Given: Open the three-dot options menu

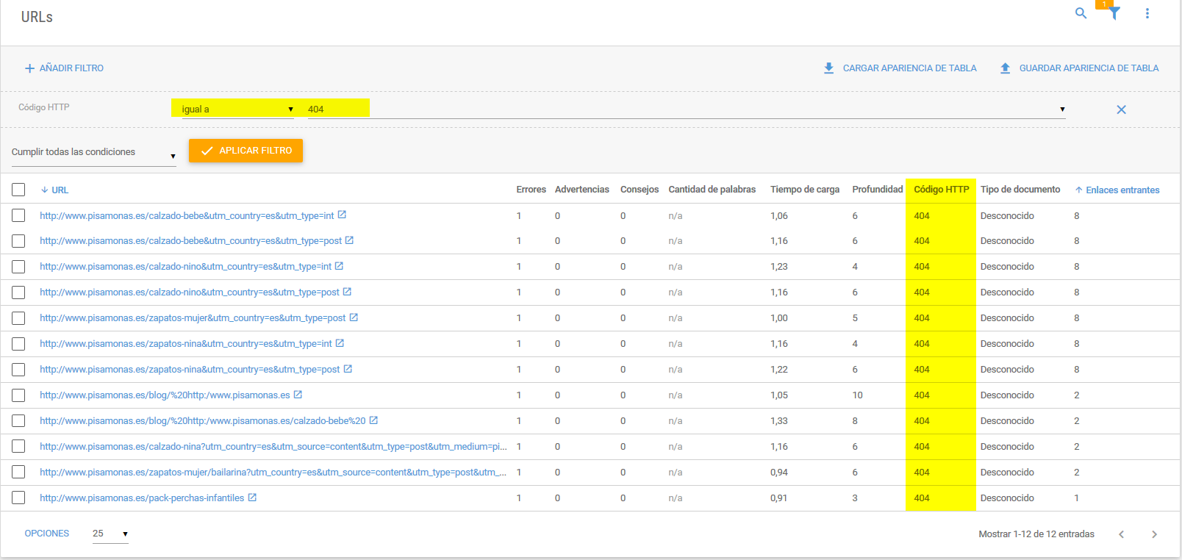Looking at the screenshot, I should click(x=1147, y=13).
